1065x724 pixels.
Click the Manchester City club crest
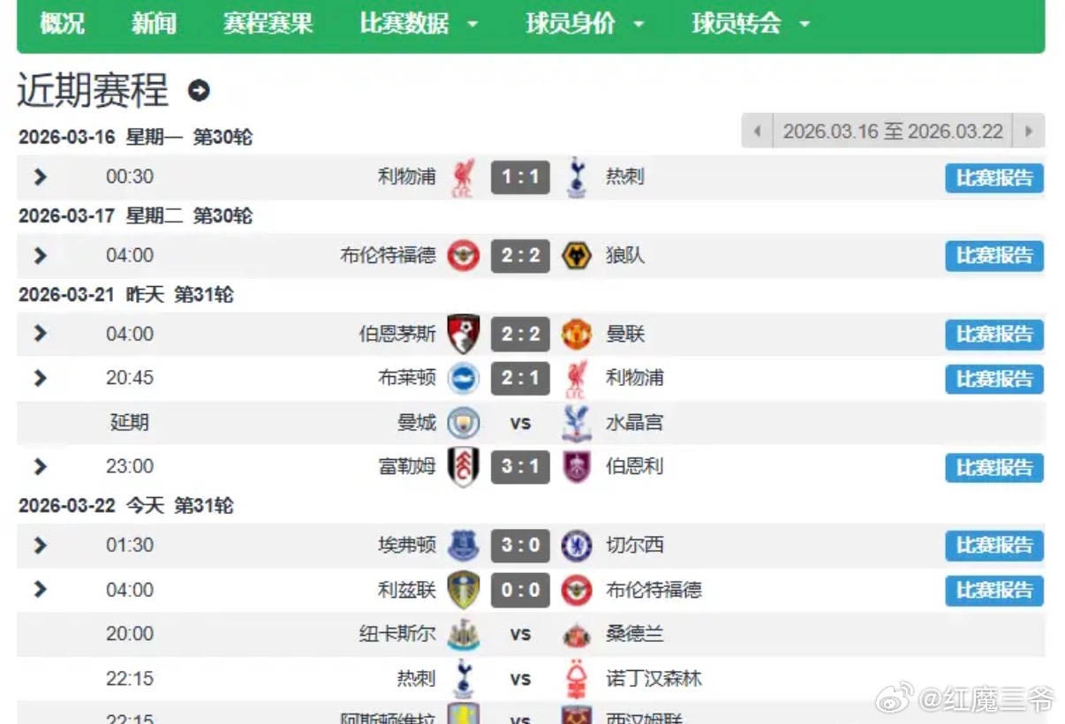click(x=463, y=423)
